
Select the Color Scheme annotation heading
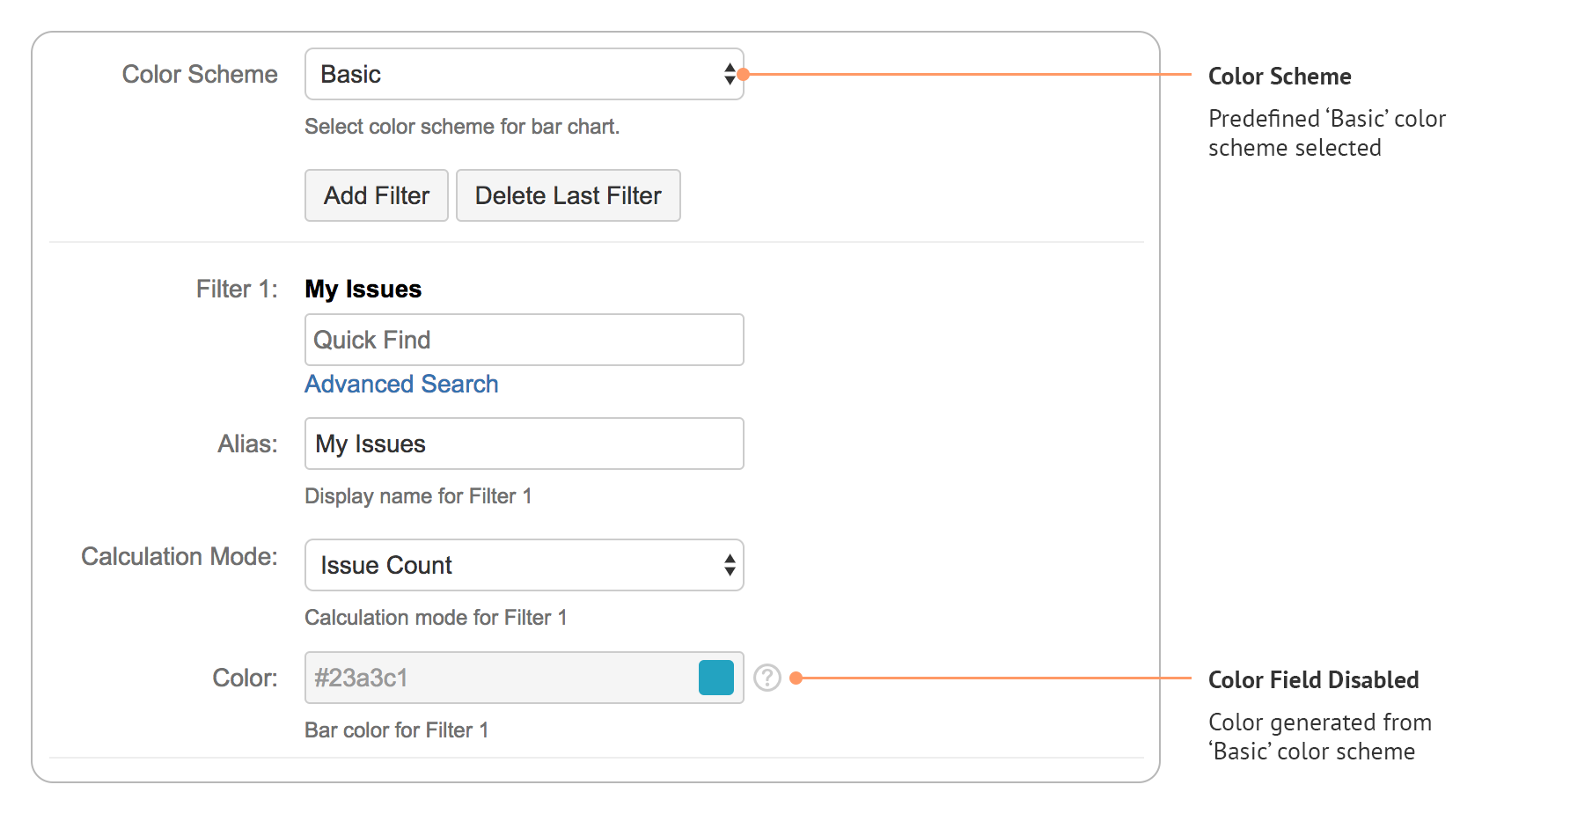(x=1280, y=77)
